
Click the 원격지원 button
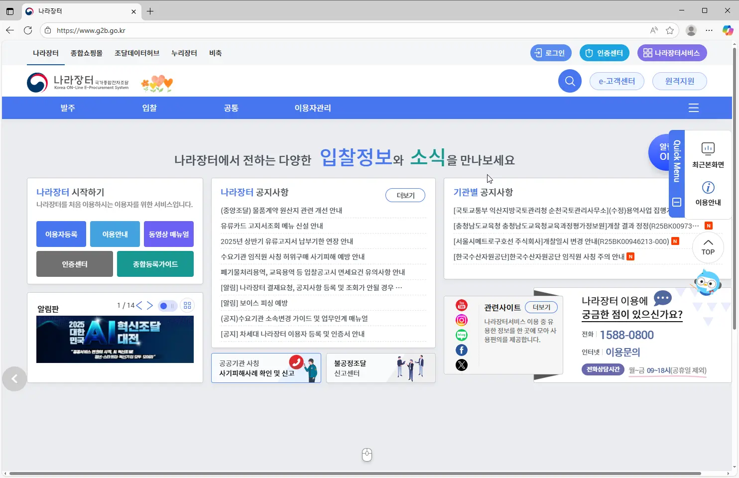click(680, 81)
